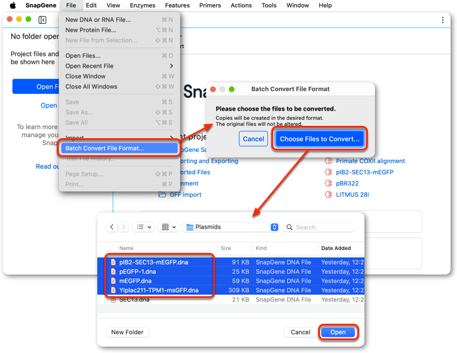Click the pBR322 recent file icon
The width and height of the screenshot is (457, 353).
(x=329, y=183)
